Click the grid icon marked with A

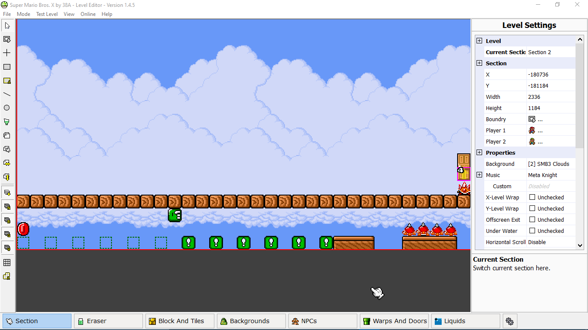[7, 276]
